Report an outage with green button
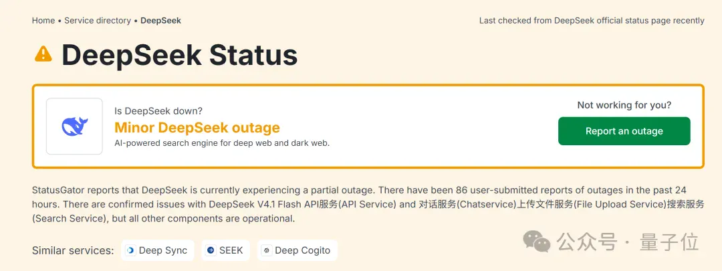 coord(624,131)
